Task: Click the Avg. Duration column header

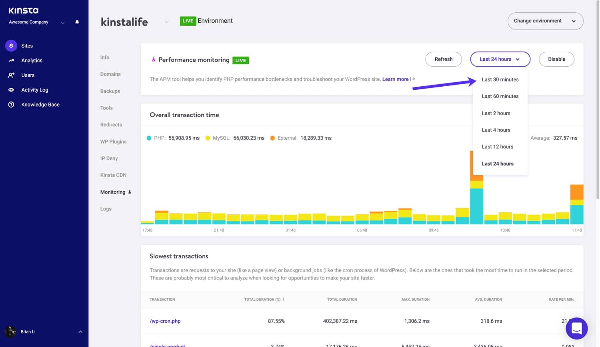Action: (x=488, y=299)
